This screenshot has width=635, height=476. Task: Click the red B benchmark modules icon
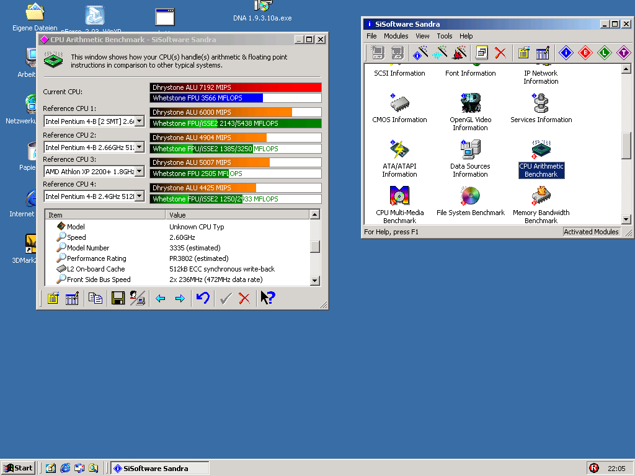(585, 53)
